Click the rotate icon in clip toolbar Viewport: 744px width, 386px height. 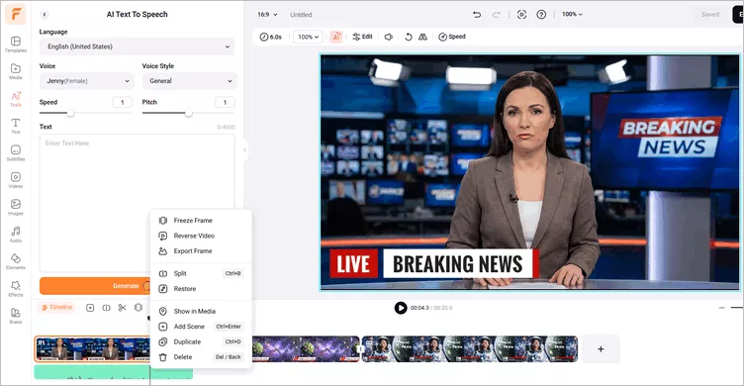[408, 37]
